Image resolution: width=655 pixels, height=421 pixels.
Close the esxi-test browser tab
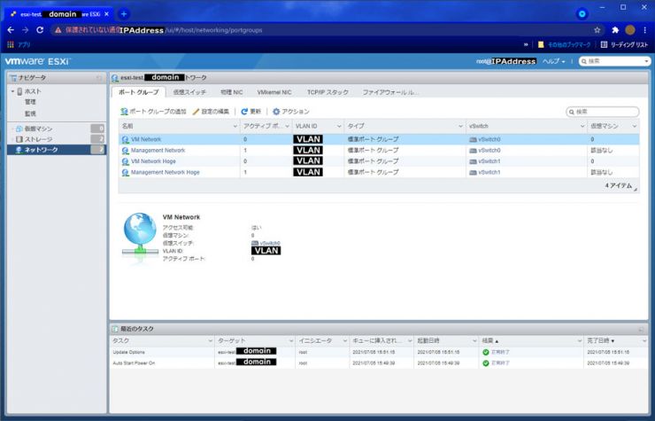point(107,14)
